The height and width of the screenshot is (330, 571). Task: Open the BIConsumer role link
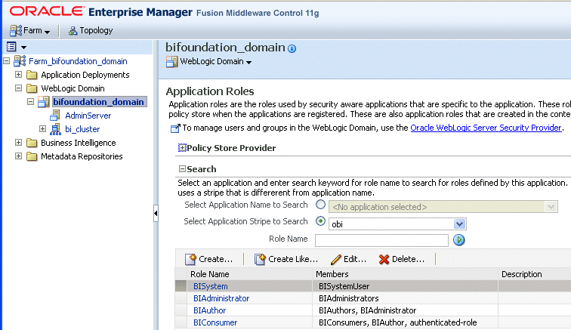pyautogui.click(x=215, y=322)
